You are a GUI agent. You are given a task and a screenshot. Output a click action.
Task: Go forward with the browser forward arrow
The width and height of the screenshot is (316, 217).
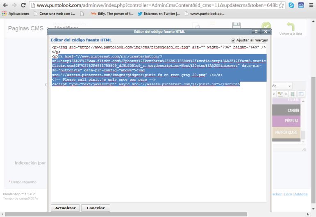point(14,5)
